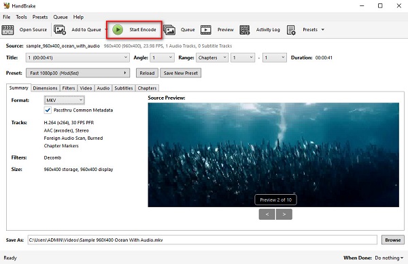The width and height of the screenshot is (408, 264).
Task: Click the ocean source preview image
Action: click(x=273, y=155)
